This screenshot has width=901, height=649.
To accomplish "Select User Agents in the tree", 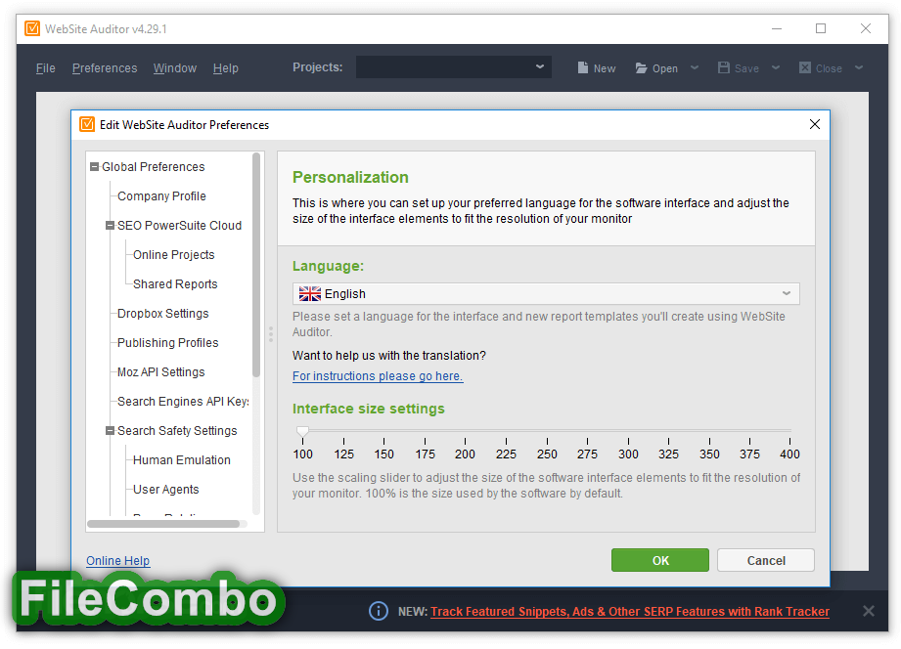I will pyautogui.click(x=165, y=489).
